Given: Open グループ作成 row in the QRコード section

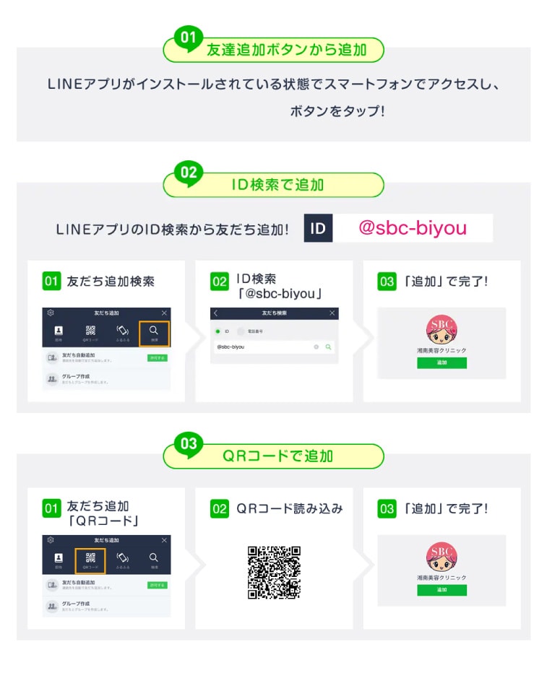Looking at the screenshot, I should [x=106, y=607].
